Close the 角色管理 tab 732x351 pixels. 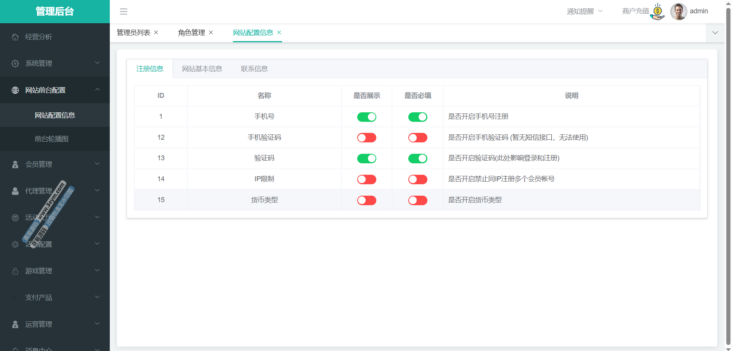(x=211, y=33)
